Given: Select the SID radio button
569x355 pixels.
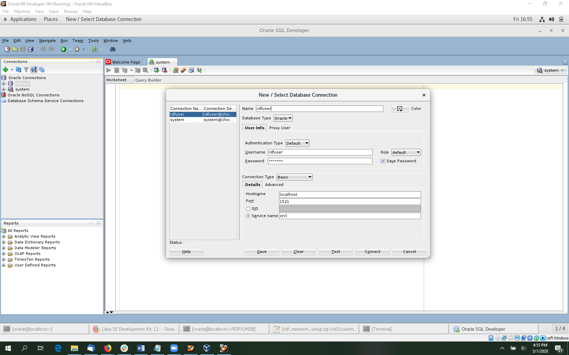Looking at the screenshot, I should 248,209.
